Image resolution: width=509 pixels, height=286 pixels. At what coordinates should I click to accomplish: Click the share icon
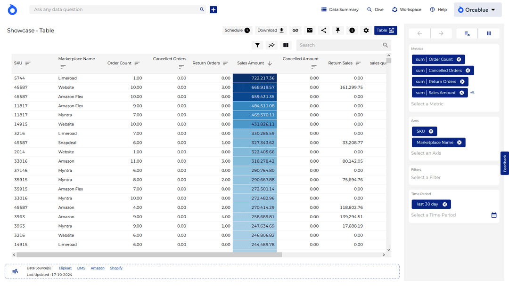pyautogui.click(x=324, y=31)
